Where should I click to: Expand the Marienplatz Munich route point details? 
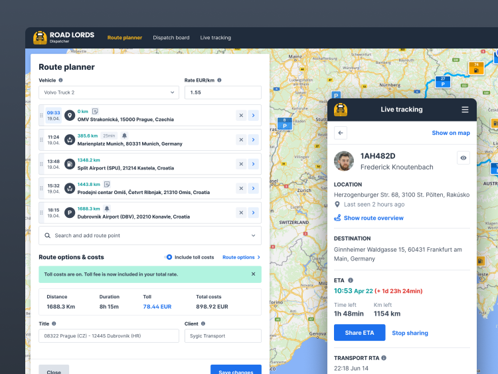click(x=253, y=140)
